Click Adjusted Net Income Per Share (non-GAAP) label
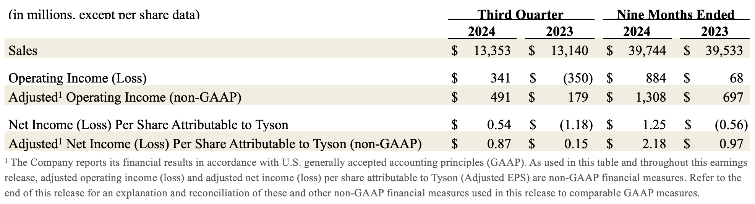Image resolution: width=755 pixels, height=204 pixels. (215, 144)
